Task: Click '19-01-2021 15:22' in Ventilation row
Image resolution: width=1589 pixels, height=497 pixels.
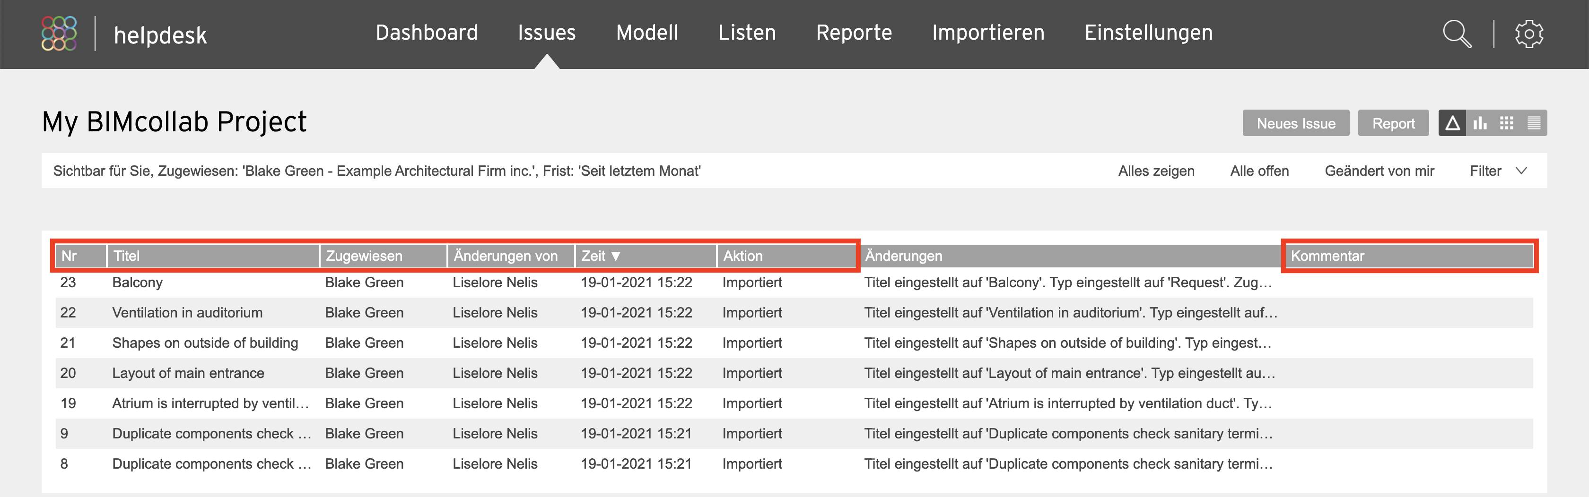Action: (636, 312)
